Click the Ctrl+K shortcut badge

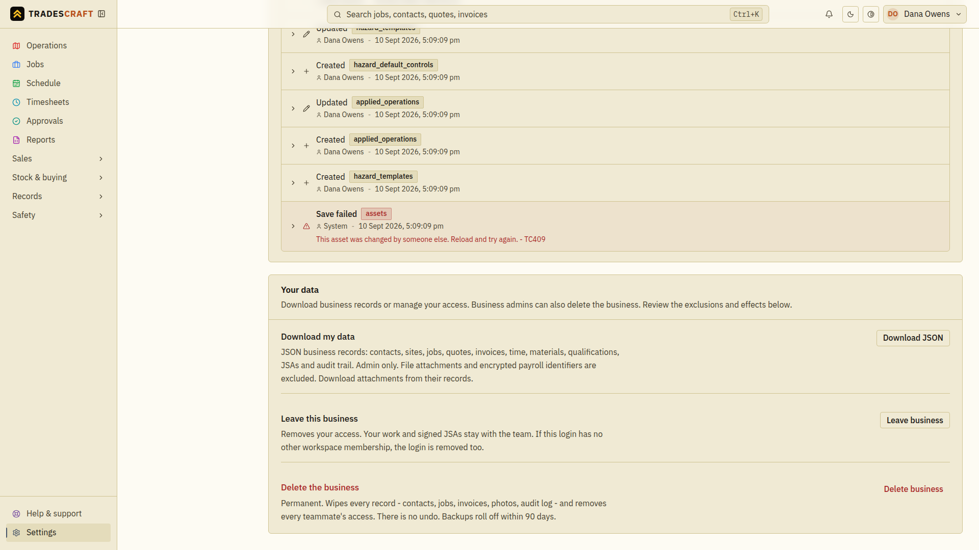(x=746, y=14)
